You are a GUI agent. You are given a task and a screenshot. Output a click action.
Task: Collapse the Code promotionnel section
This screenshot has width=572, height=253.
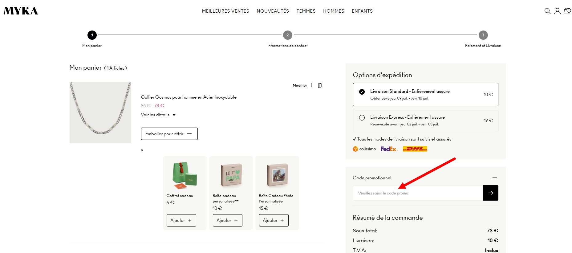[x=494, y=178]
